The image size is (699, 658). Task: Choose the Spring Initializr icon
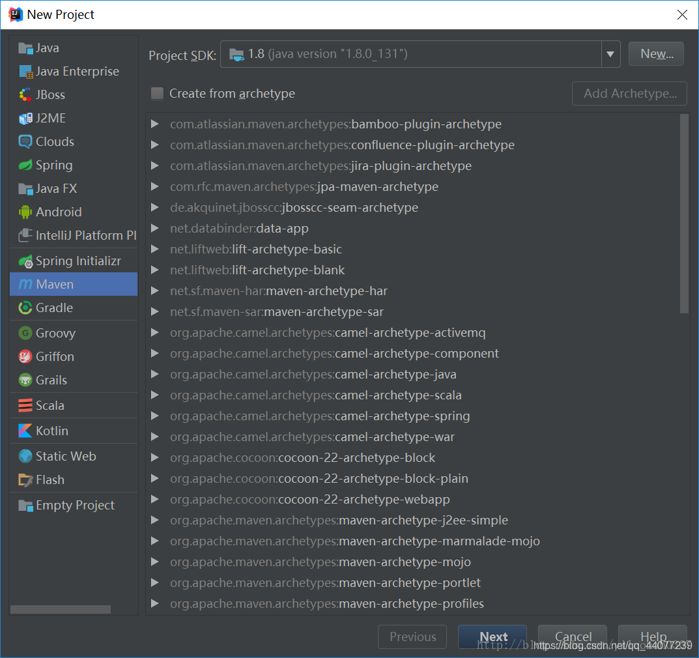pyautogui.click(x=25, y=261)
